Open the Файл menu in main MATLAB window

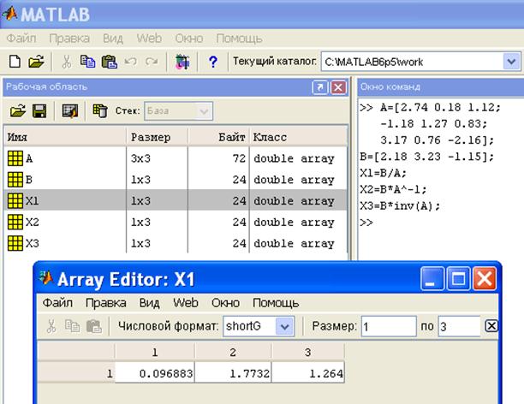21,39
